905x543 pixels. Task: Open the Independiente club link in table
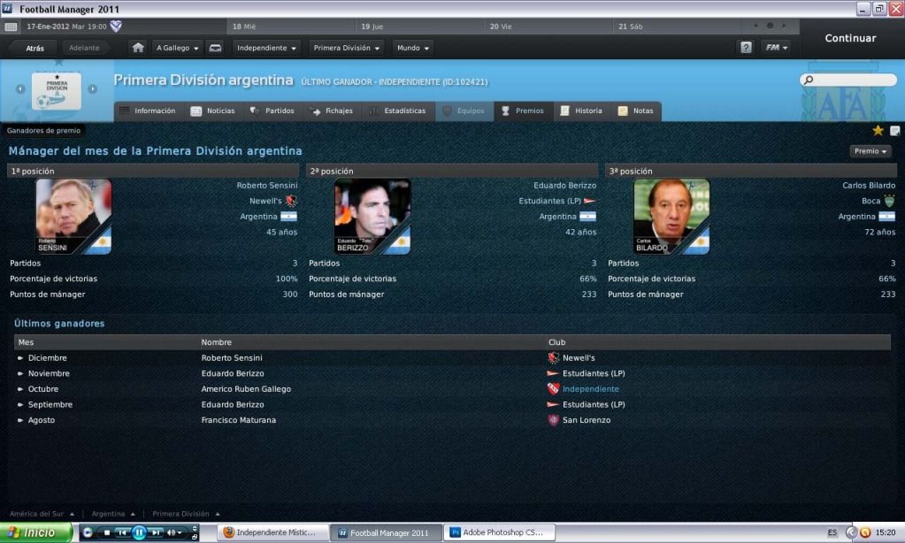[x=590, y=389]
